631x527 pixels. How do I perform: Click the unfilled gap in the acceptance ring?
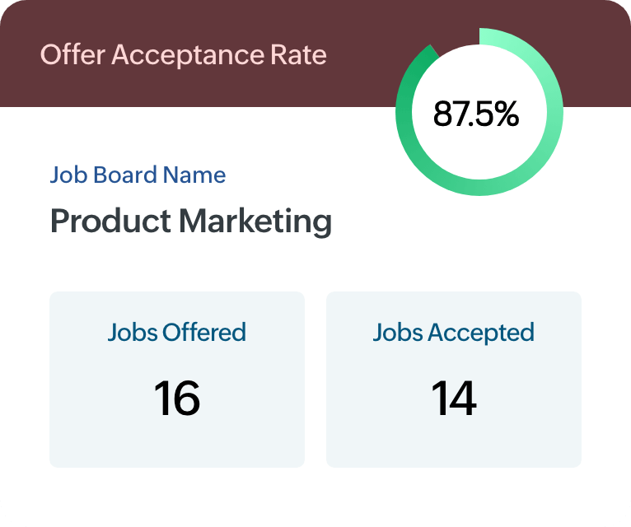[x=456, y=39]
